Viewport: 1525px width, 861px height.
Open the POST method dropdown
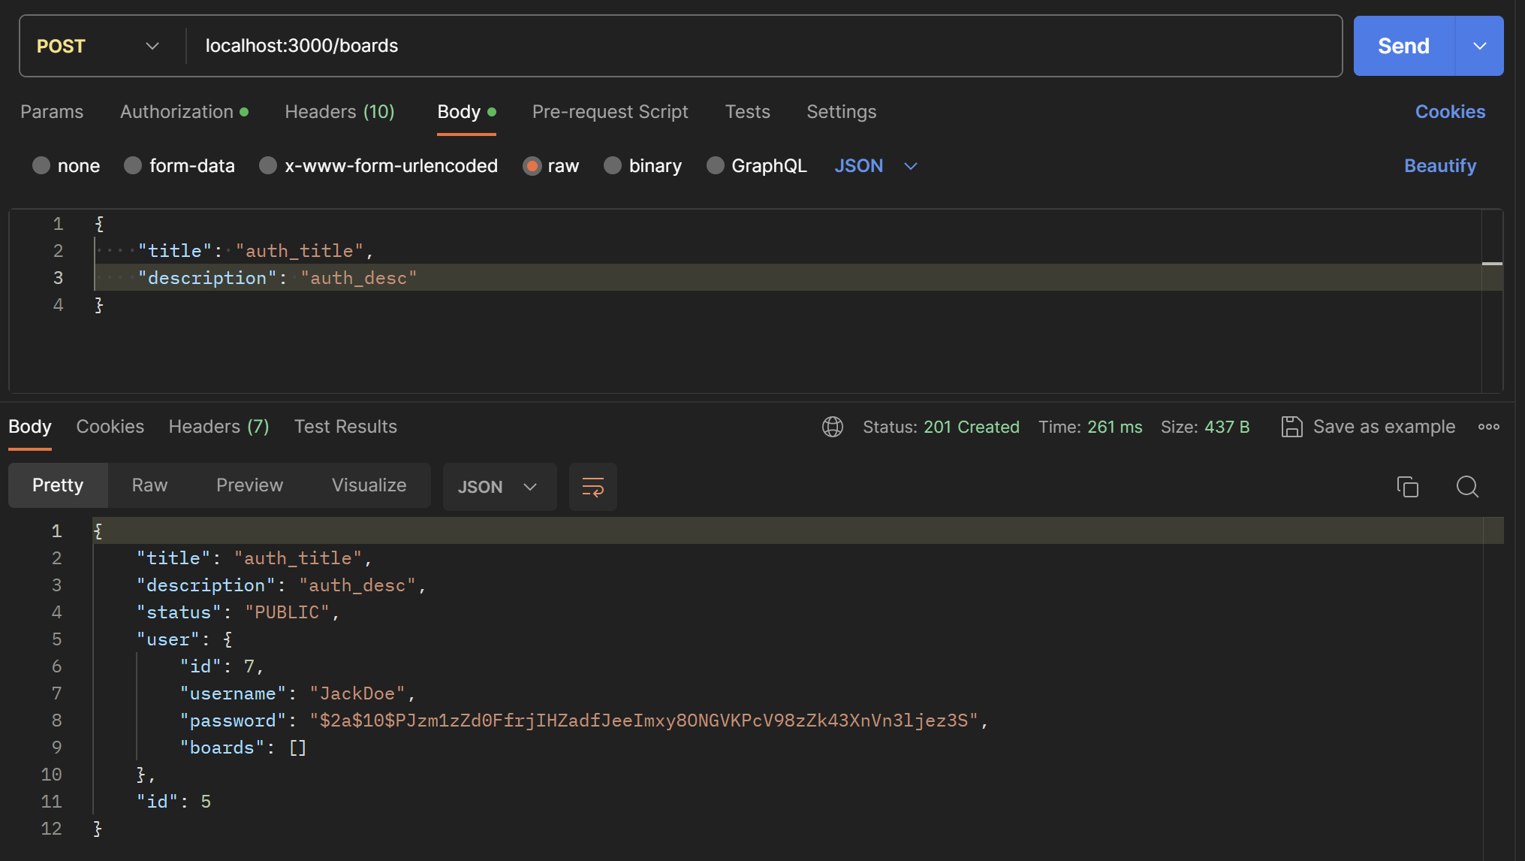[x=98, y=46]
